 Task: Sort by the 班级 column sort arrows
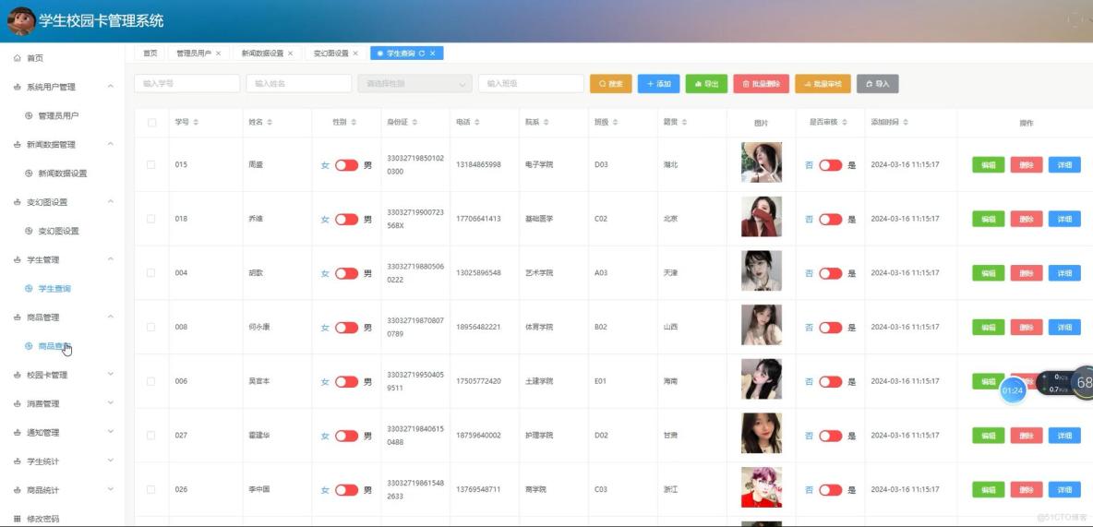tap(615, 123)
